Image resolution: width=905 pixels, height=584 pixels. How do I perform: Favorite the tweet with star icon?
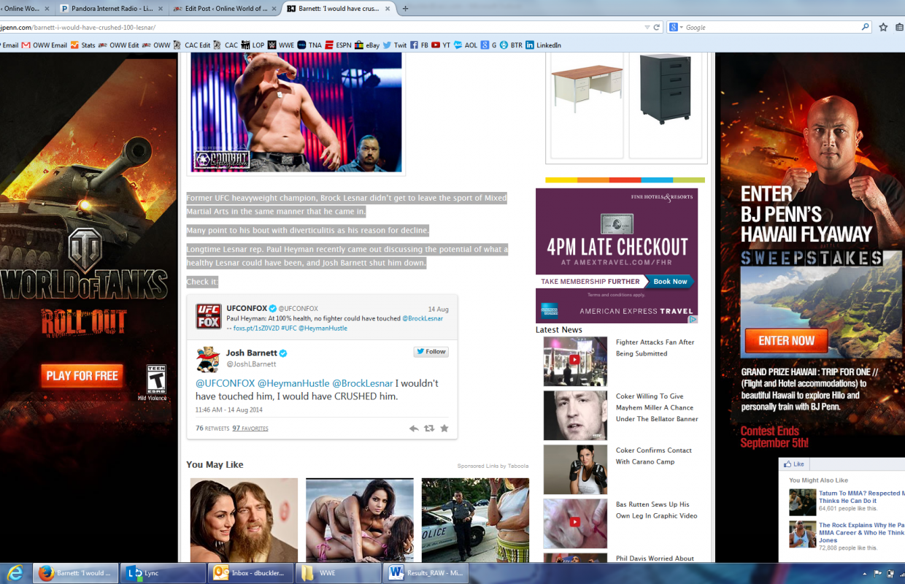pos(444,429)
